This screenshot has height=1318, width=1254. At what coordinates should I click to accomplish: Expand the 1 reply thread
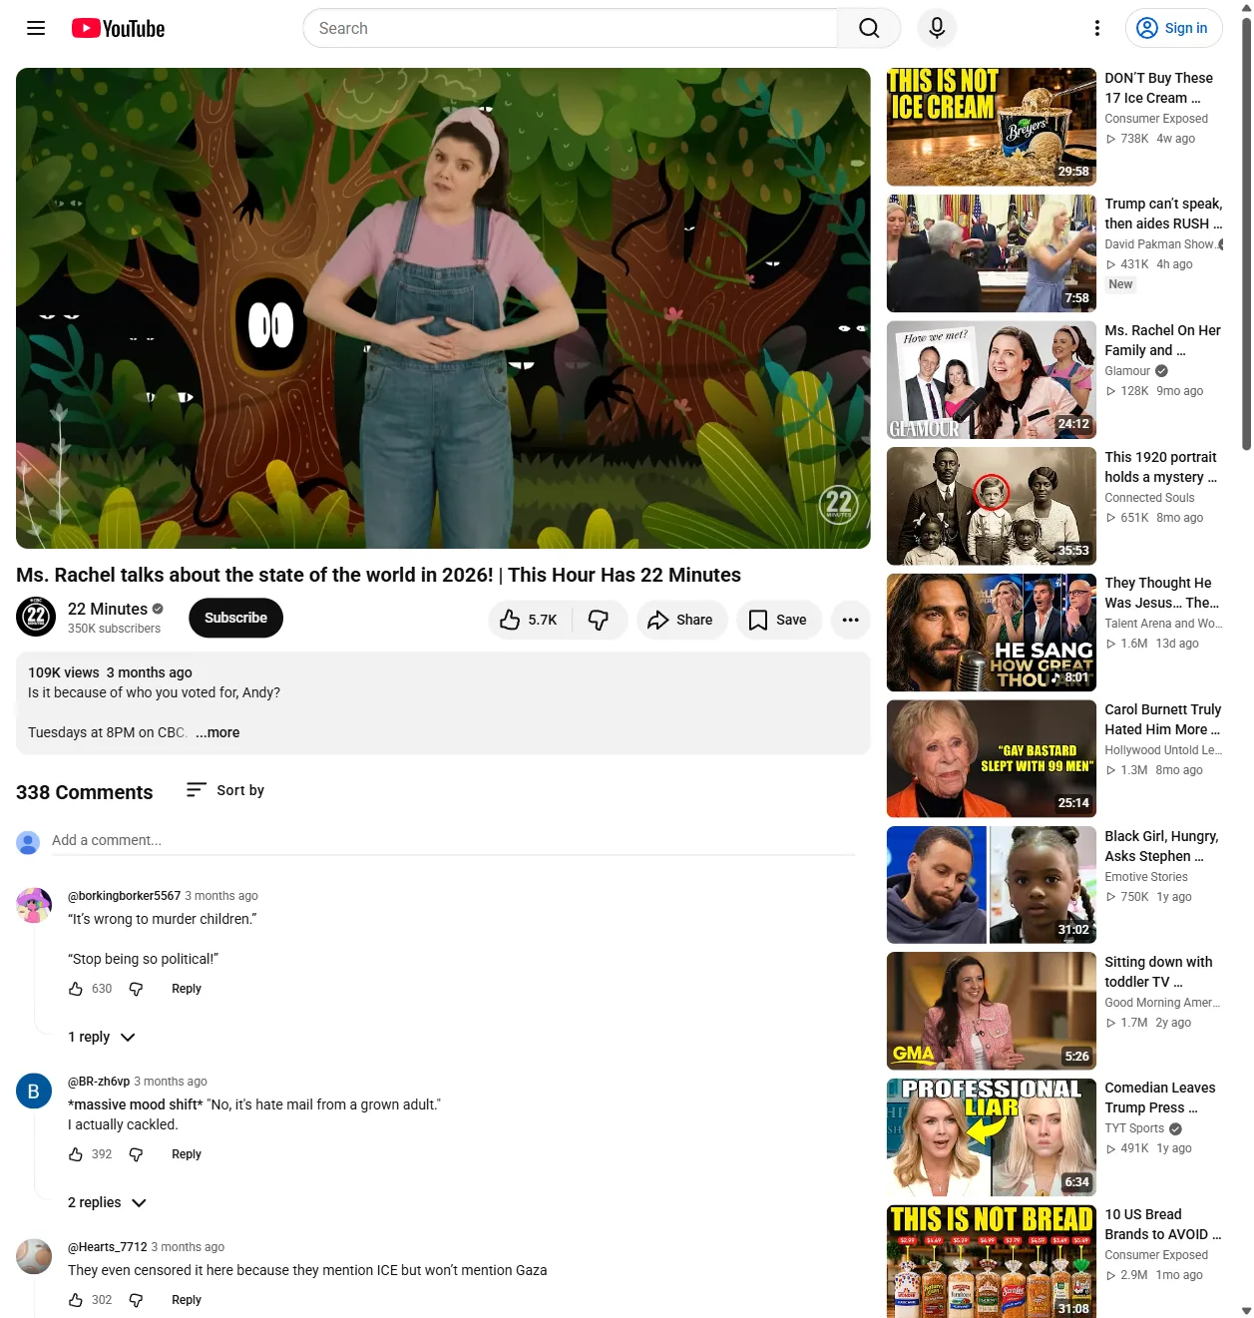(101, 1037)
